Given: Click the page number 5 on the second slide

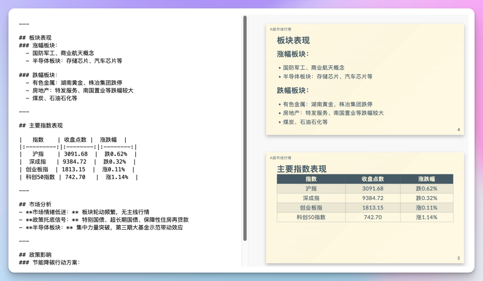Looking at the screenshot, I should (x=458, y=258).
